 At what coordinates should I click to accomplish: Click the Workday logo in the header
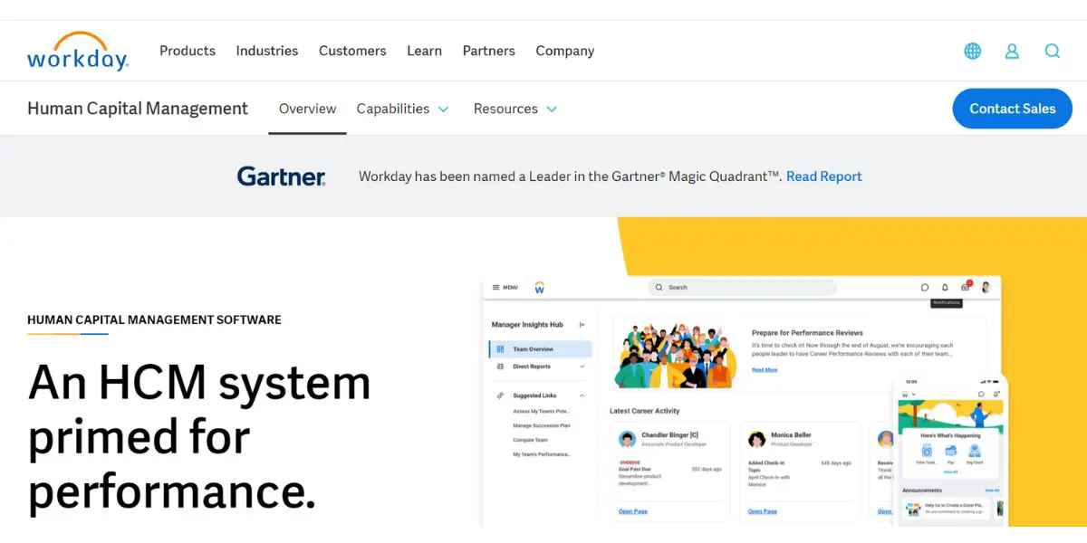(78, 51)
